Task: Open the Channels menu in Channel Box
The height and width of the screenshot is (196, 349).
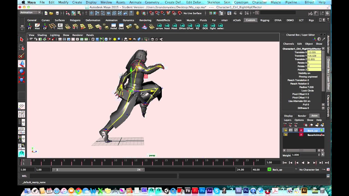Action: (288, 44)
